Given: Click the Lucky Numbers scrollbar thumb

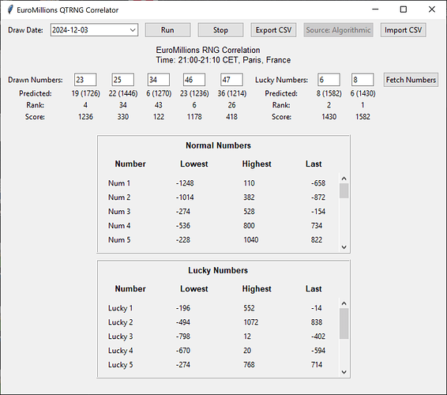Looking at the screenshot, I should coord(344,324).
